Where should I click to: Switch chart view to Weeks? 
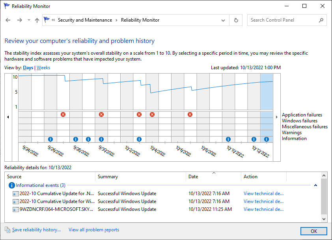pos(43,68)
